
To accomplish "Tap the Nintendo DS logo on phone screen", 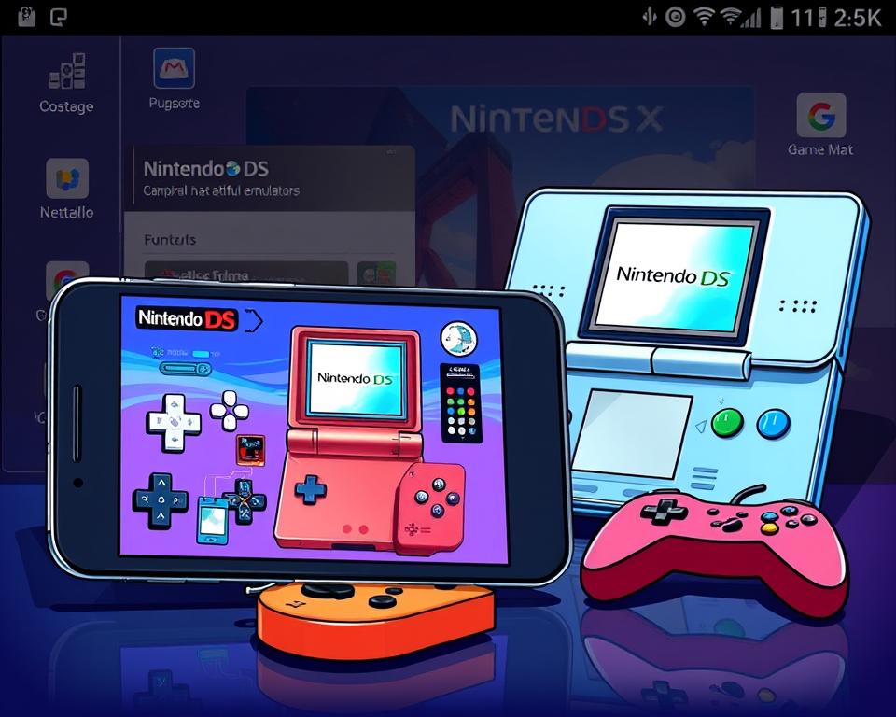I will (187, 319).
